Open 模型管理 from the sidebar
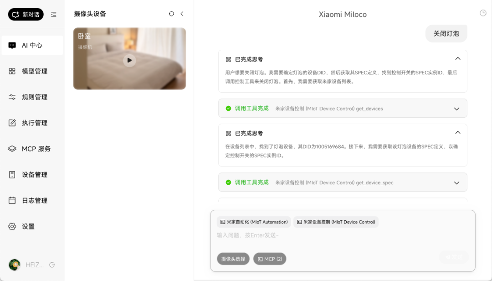The image size is (492, 281). coord(32,71)
